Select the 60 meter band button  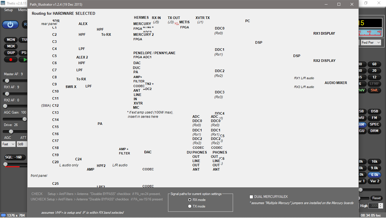[374, 64]
